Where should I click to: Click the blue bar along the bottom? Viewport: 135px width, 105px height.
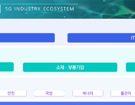pyautogui.click(x=67, y=103)
